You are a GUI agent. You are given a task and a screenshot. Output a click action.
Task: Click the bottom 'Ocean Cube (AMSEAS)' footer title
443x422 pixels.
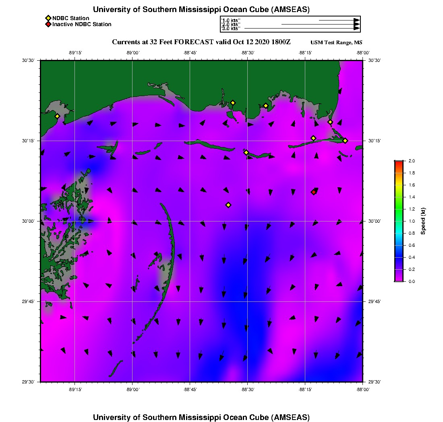[x=201, y=417]
